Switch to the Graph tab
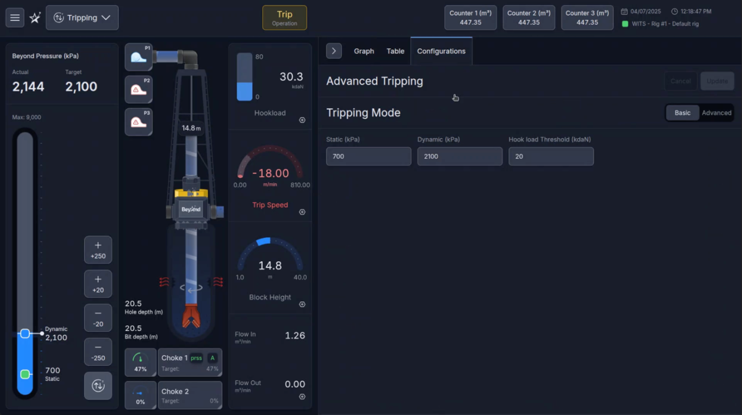The image size is (742, 415). point(364,51)
